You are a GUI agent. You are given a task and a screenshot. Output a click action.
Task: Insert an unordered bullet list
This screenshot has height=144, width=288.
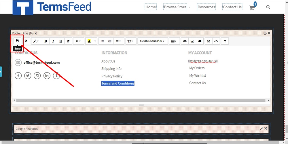[x=102, y=41]
